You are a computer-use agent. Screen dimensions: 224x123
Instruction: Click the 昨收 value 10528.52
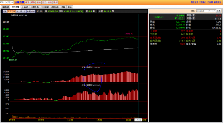(217, 28)
